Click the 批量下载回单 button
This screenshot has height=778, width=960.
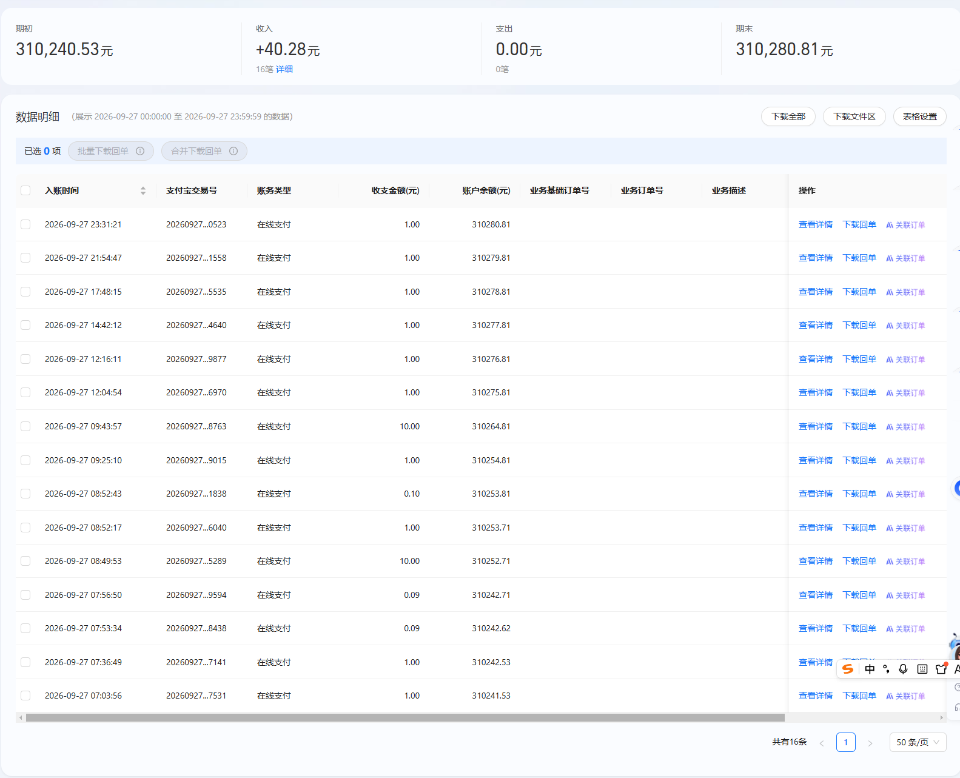110,151
